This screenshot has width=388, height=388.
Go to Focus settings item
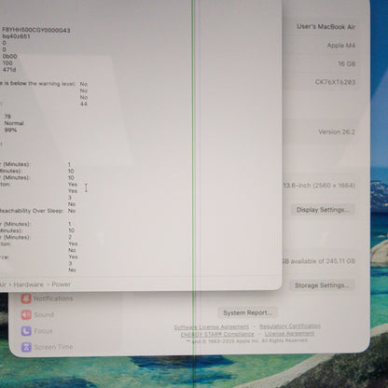pos(43,331)
